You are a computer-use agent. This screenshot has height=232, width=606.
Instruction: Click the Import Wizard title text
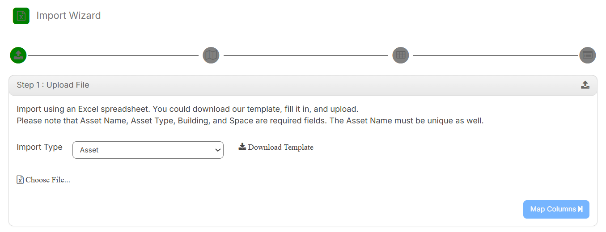68,16
